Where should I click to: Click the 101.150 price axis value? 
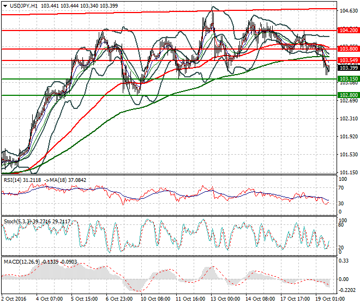pos(349,173)
